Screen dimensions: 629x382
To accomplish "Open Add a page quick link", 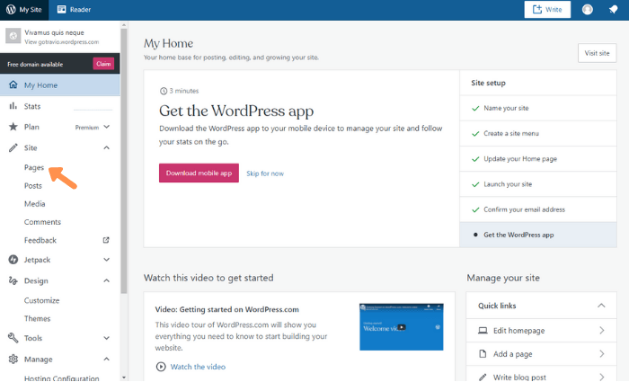I will 541,354.
